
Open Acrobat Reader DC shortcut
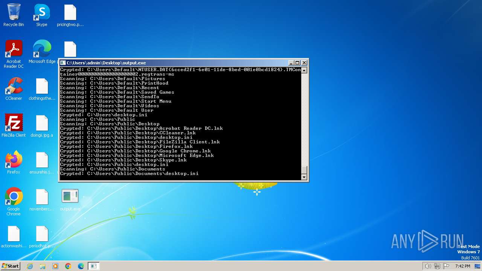[x=14, y=55]
